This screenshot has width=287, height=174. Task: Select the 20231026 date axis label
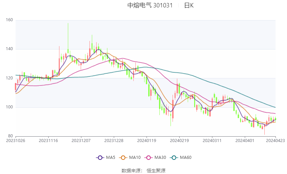click(16, 141)
